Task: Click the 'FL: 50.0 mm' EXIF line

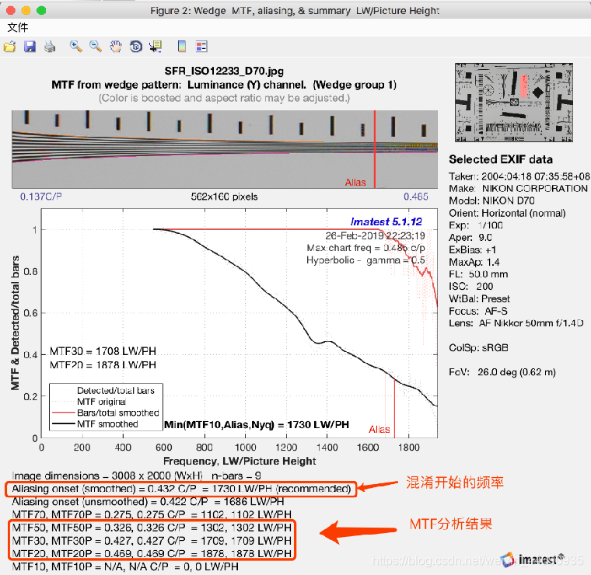Action: click(x=478, y=274)
